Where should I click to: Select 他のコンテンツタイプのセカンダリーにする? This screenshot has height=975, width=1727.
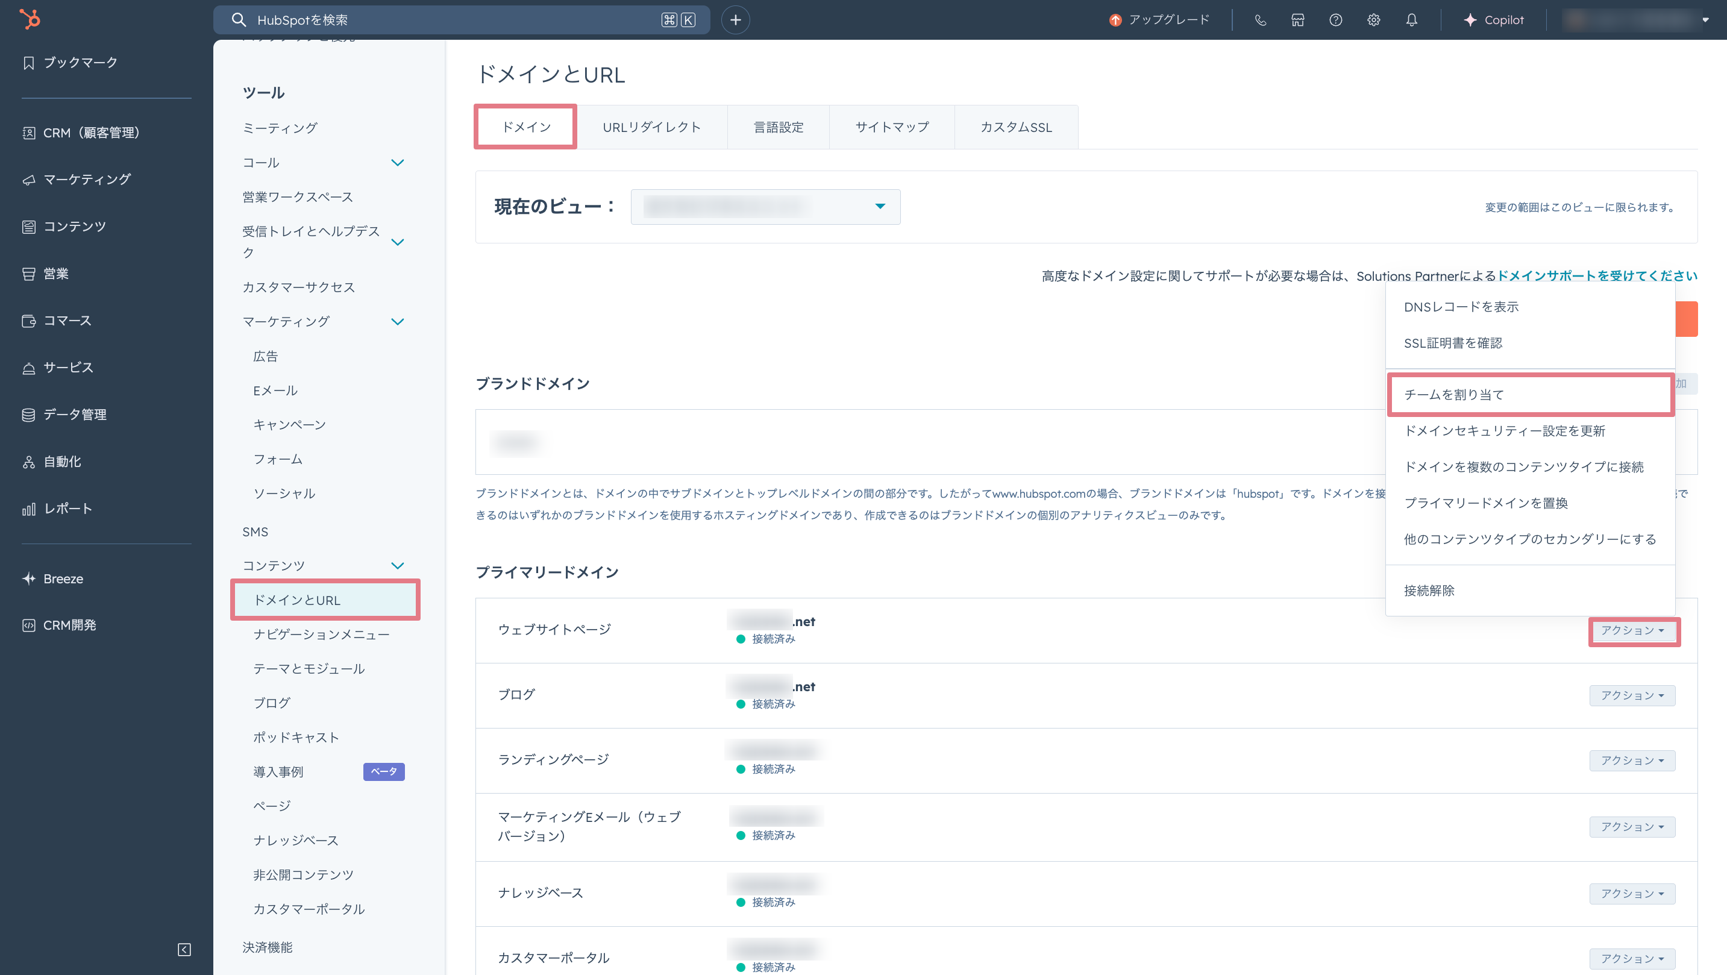click(1530, 540)
